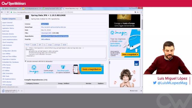Open Chrome three-dot menu

(x=141, y=12)
